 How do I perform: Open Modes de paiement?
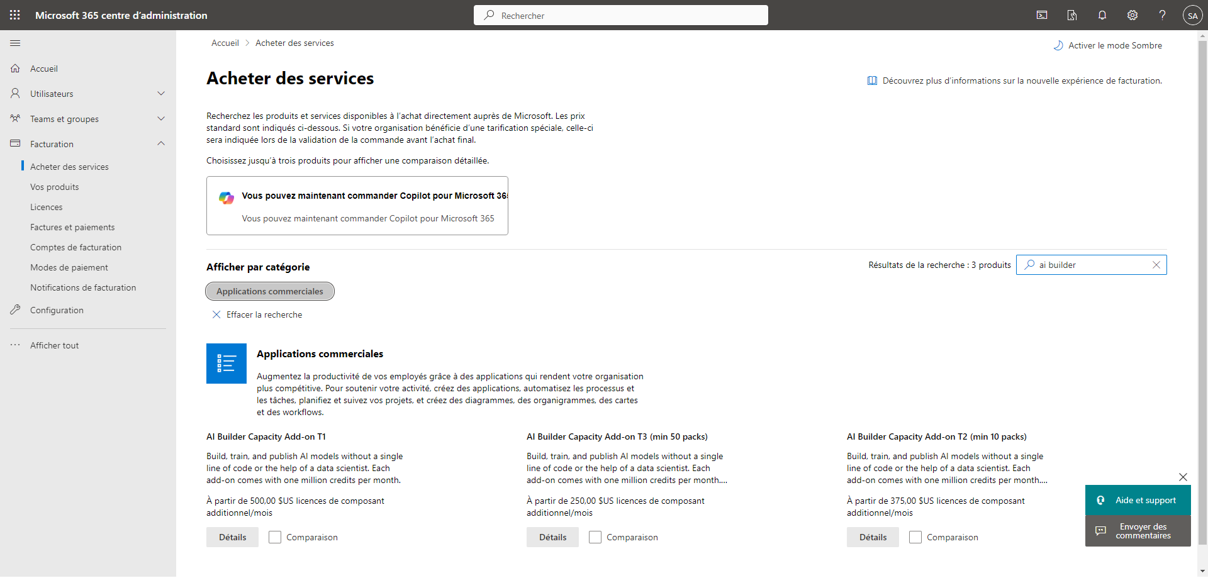coord(69,267)
